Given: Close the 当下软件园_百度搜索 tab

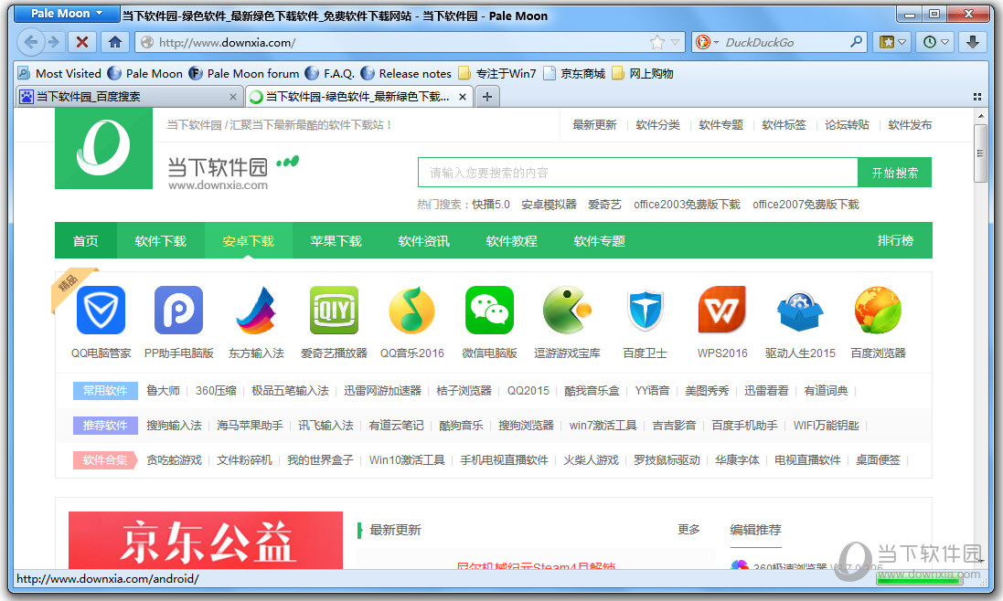Looking at the screenshot, I should pyautogui.click(x=233, y=97).
